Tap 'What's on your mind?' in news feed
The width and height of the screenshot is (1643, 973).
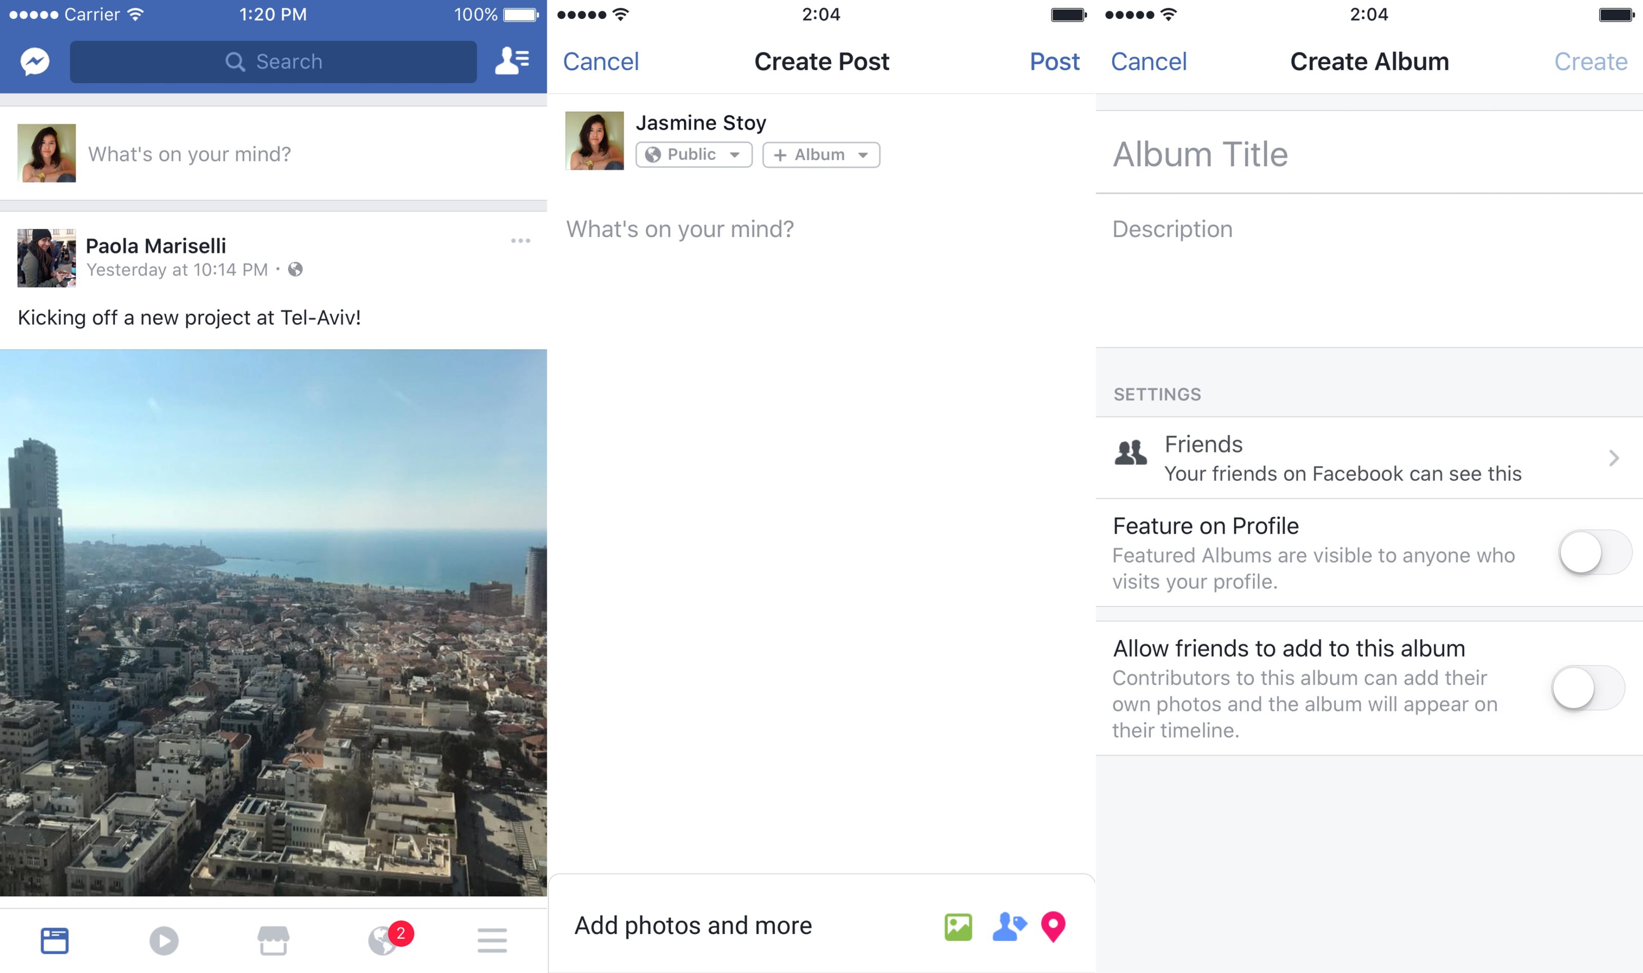(x=189, y=154)
